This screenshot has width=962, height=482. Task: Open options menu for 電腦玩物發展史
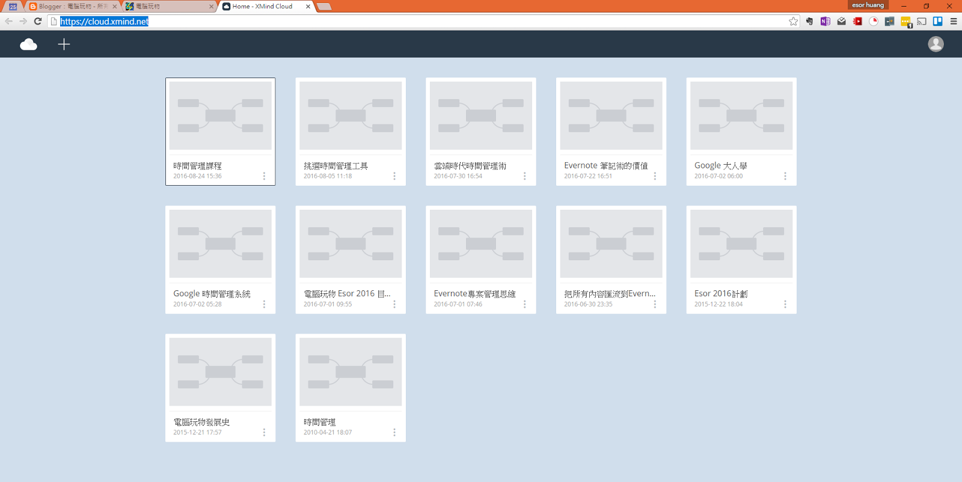tap(264, 432)
